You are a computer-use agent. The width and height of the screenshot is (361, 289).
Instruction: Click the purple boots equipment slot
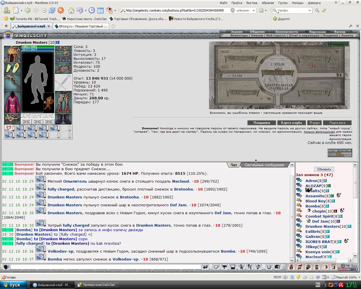(63, 119)
